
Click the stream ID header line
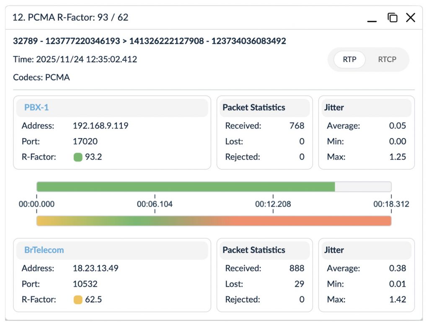(x=150, y=41)
